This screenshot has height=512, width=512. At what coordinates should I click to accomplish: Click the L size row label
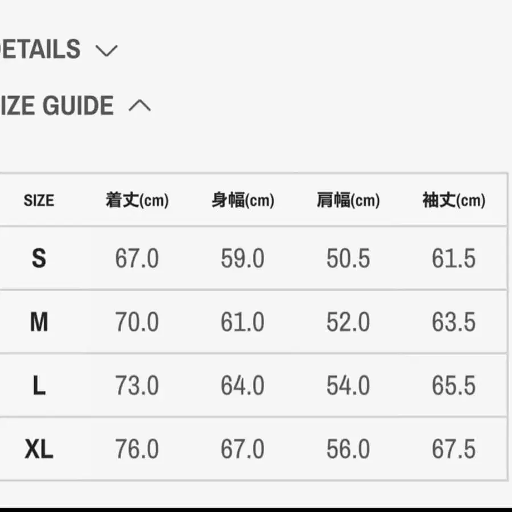click(39, 386)
